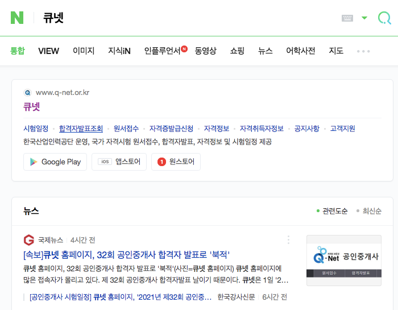The height and width of the screenshot is (310, 398).
Task: Open the three-dot menu on 국제뉴스 article
Action: tap(288, 239)
